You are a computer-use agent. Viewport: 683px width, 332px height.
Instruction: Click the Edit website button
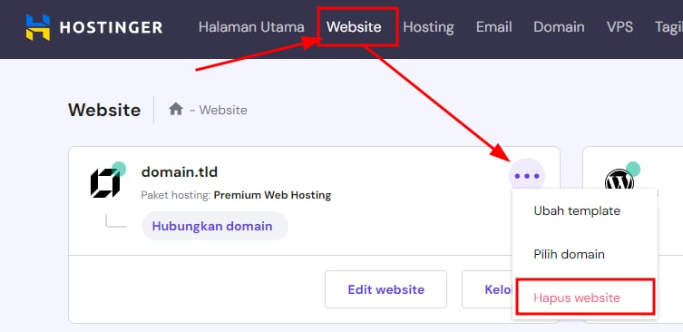tap(385, 289)
